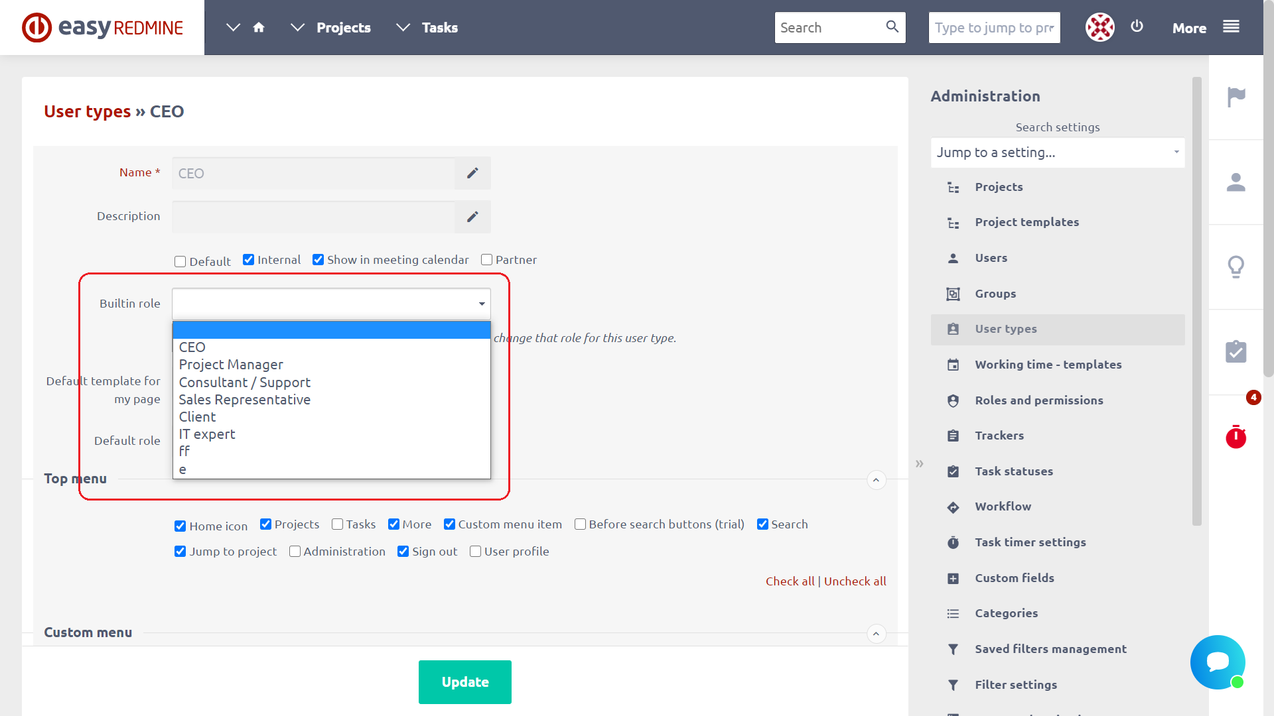Click the pencil icon beside Name field
The image size is (1274, 716).
coord(472,173)
